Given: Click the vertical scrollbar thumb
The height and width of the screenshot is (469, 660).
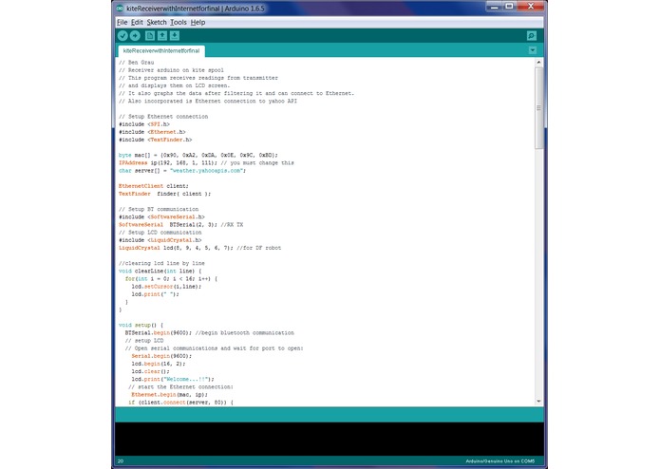Looking at the screenshot, I should point(538,108).
